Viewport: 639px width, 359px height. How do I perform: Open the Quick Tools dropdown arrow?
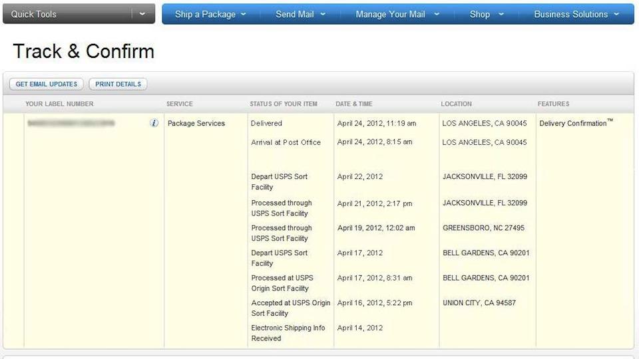coord(142,14)
